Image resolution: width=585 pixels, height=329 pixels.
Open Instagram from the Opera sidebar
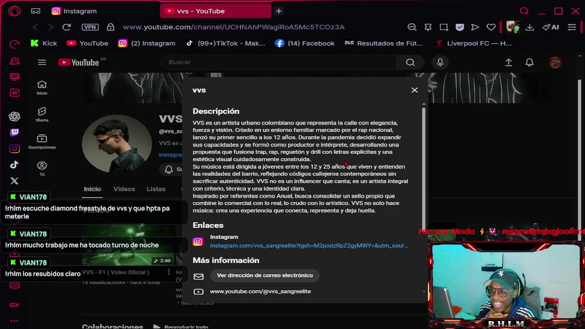(x=15, y=149)
